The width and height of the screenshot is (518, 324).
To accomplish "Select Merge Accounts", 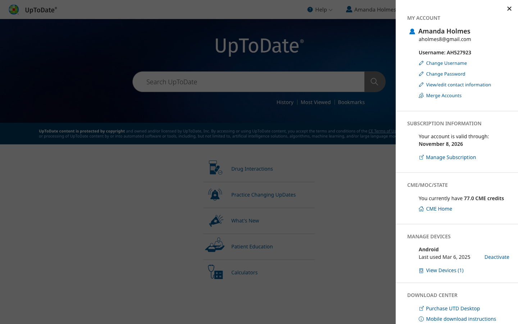I will [x=444, y=95].
